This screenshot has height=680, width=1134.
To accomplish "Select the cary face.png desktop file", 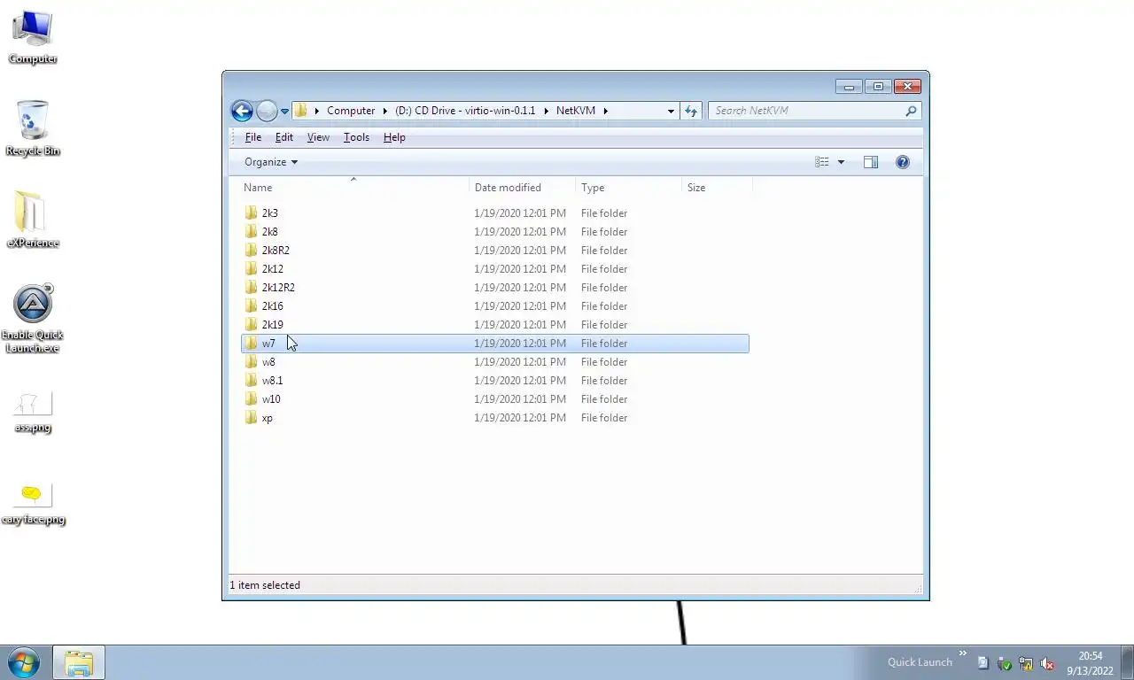I will 33,505.
